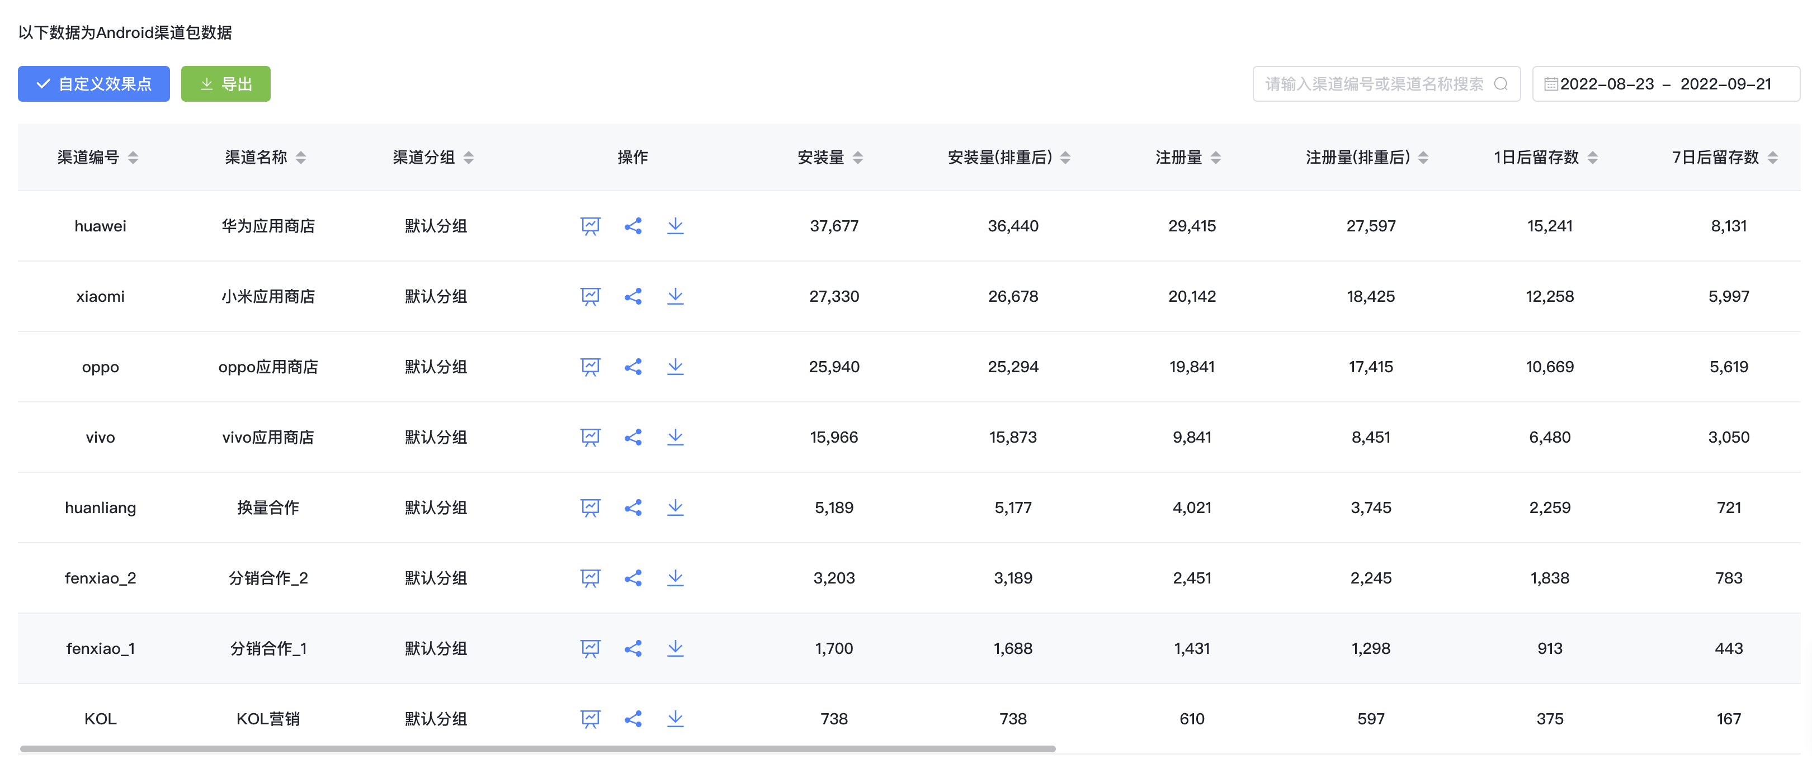Click the 自定义效果点 button
Viewport: 1812px width, 778px height.
pyautogui.click(x=93, y=84)
